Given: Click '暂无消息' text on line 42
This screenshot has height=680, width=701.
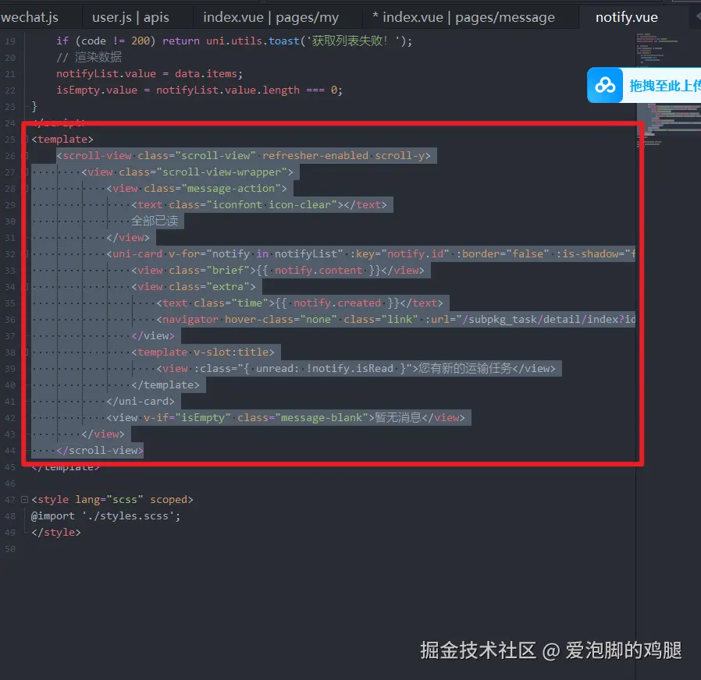Looking at the screenshot, I should pos(398,417).
